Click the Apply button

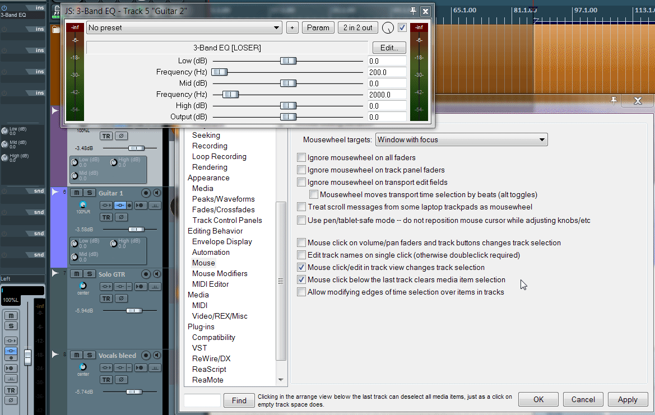click(x=628, y=399)
